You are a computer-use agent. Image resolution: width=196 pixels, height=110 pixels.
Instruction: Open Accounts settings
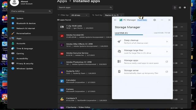pos(31,43)
